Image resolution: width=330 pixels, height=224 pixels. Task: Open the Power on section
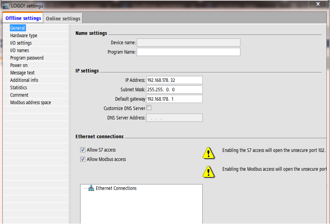click(19, 65)
